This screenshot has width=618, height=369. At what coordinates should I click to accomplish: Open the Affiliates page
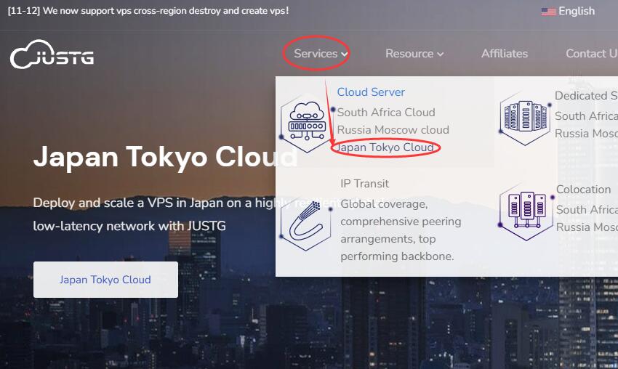click(x=504, y=54)
